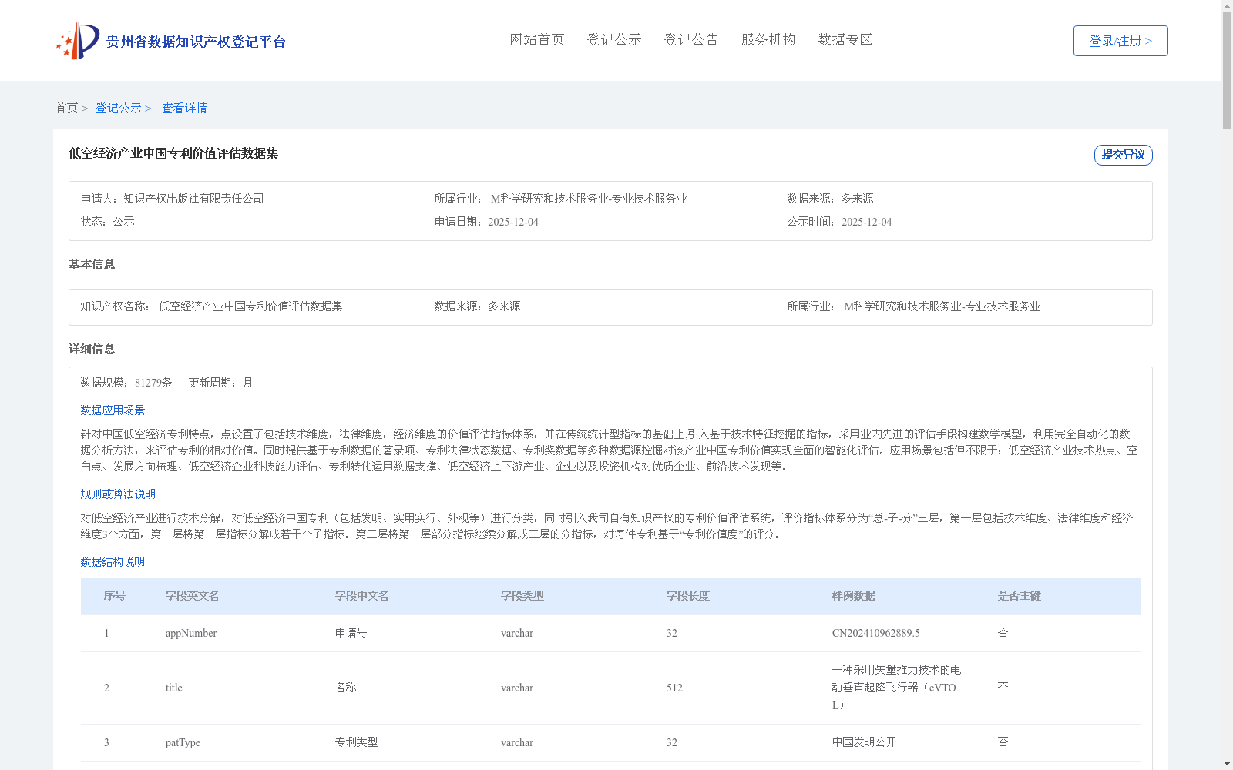
Task: Click the 基本信息 section heading
Action: [x=92, y=265]
